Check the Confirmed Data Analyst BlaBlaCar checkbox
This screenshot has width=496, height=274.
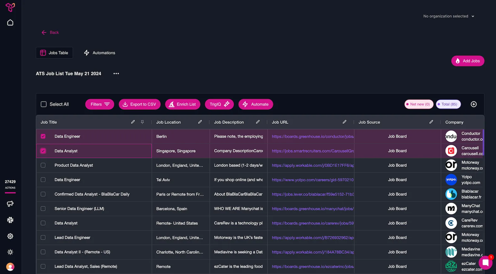43,194
